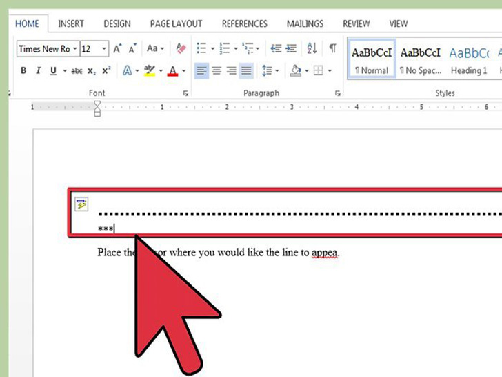Open the INSERT tab
The width and height of the screenshot is (502, 377).
tap(71, 23)
